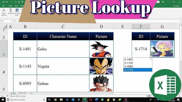Choose S-1481 from the dropdown list
This screenshot has width=182, height=102.
coord(138,60)
